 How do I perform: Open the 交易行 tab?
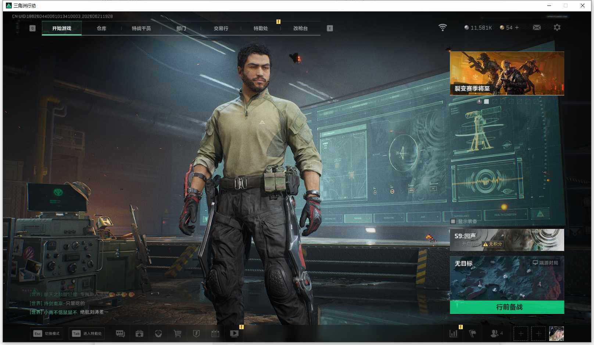point(221,28)
